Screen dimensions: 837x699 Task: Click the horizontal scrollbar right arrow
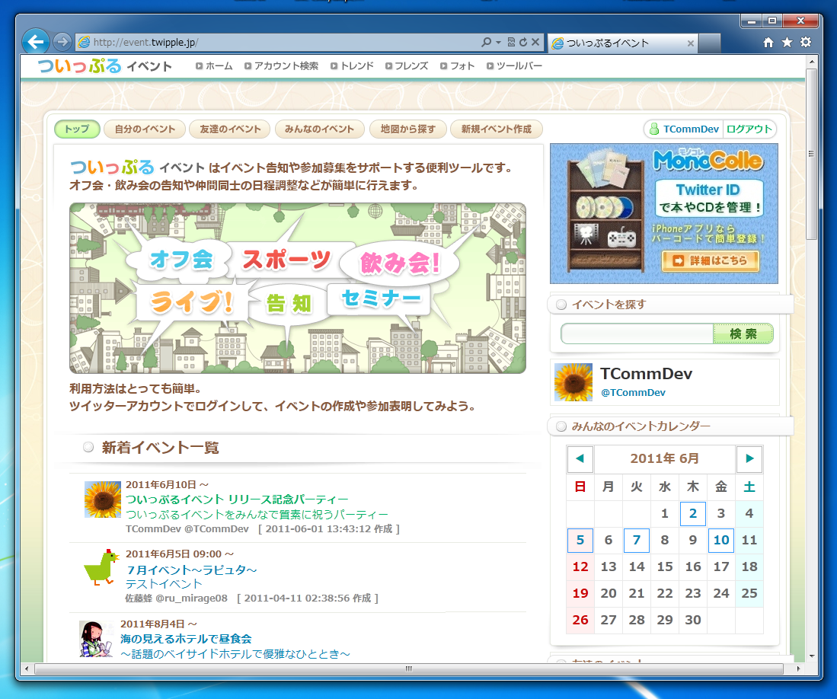click(x=799, y=669)
